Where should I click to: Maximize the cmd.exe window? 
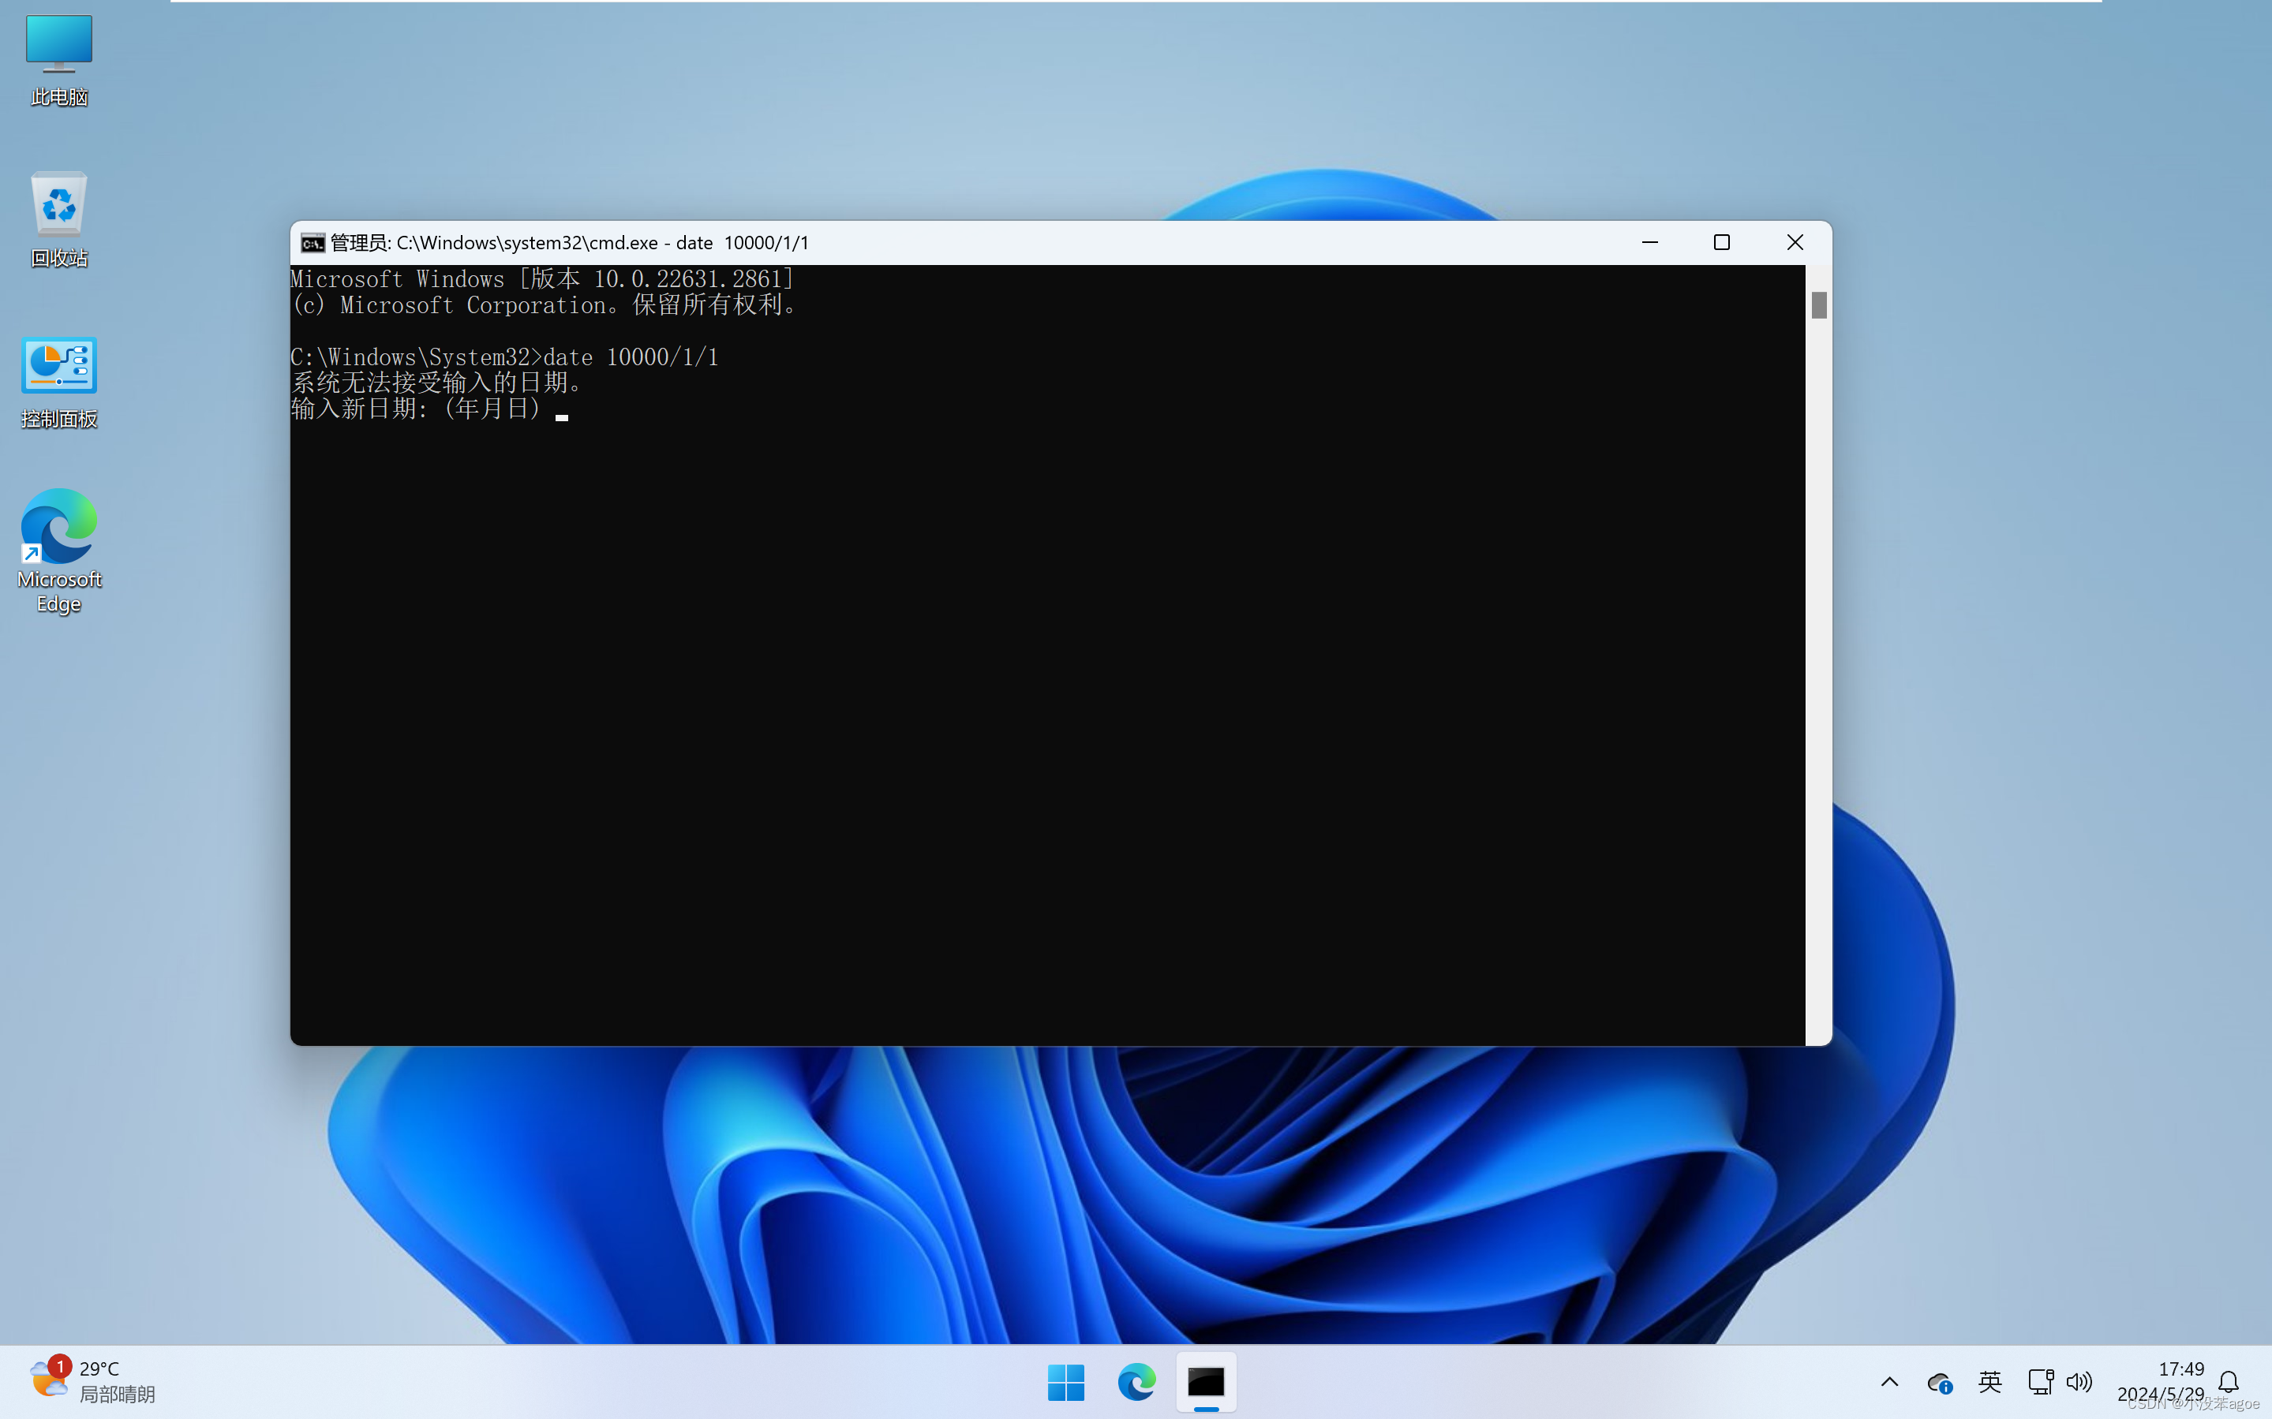click(1721, 242)
